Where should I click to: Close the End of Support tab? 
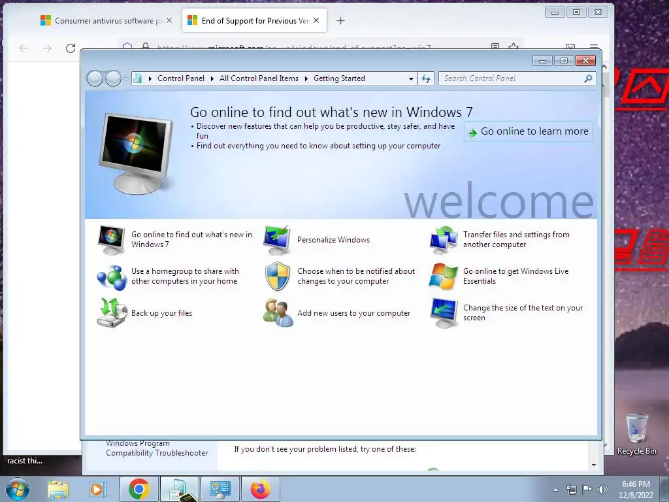[x=316, y=20]
